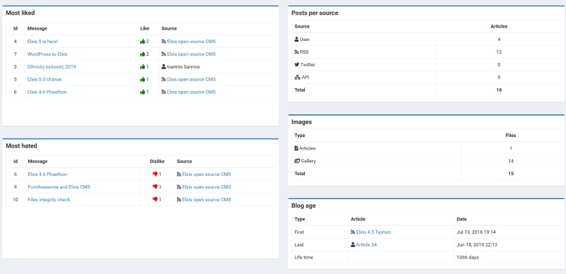Click the Articles file icon in Images
The image size is (566, 274).
(x=296, y=148)
